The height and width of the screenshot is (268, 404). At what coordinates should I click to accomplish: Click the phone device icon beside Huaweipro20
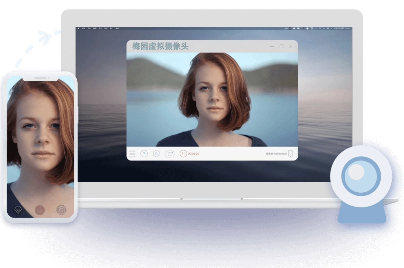coord(290,154)
